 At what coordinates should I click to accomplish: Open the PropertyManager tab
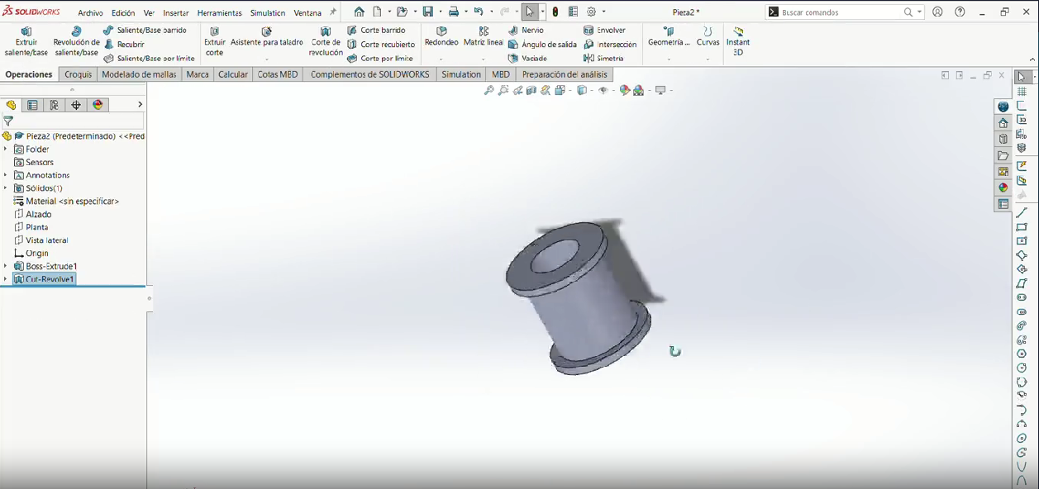pos(32,105)
